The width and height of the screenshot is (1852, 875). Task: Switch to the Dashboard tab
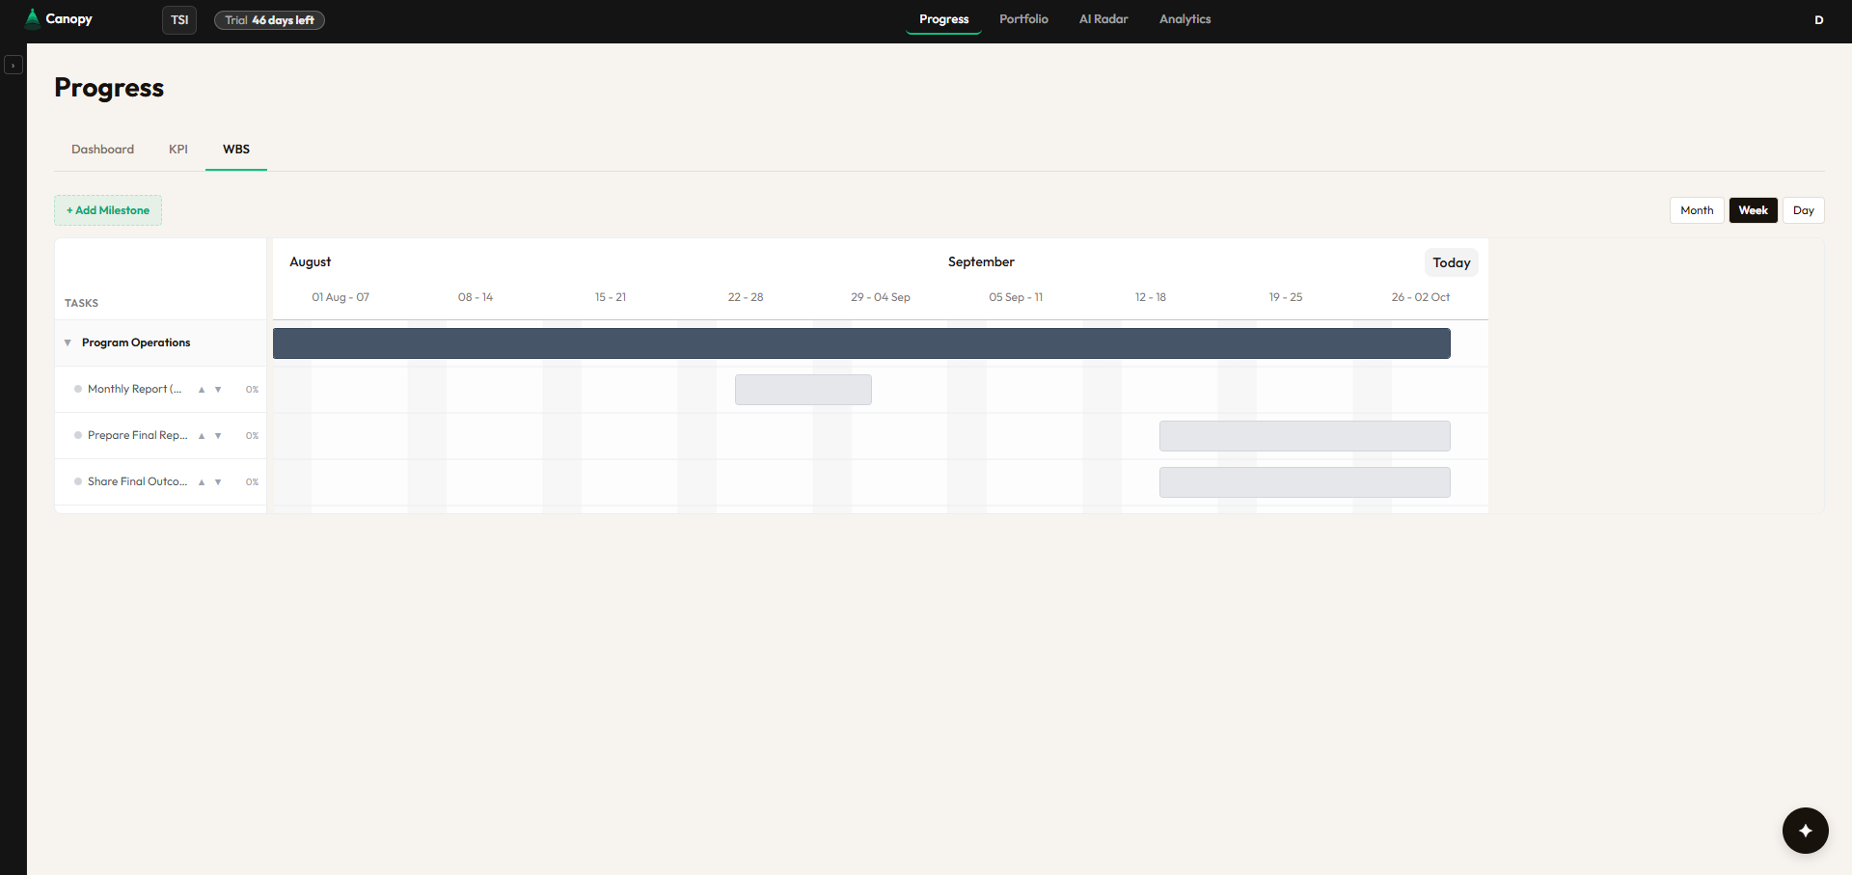click(102, 150)
